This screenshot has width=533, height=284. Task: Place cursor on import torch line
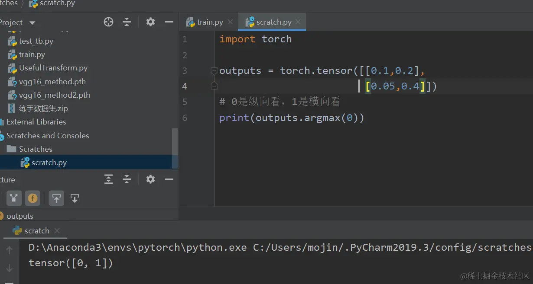(x=255, y=39)
